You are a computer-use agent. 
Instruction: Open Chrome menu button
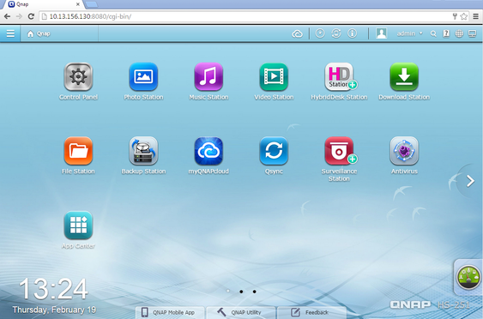pyautogui.click(x=476, y=16)
